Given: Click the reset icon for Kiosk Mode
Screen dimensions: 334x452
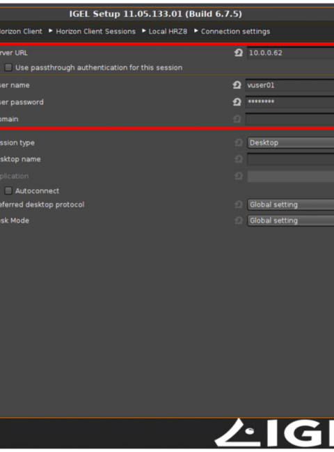Looking at the screenshot, I should pyautogui.click(x=239, y=220).
